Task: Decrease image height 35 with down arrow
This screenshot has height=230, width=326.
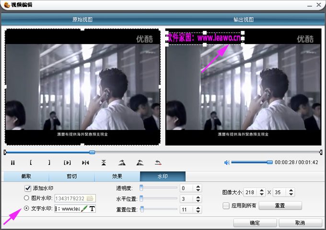Action: coord(291,194)
